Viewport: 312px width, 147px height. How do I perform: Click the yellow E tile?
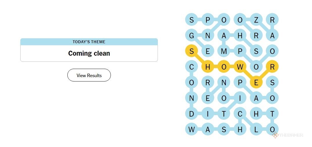click(x=256, y=83)
